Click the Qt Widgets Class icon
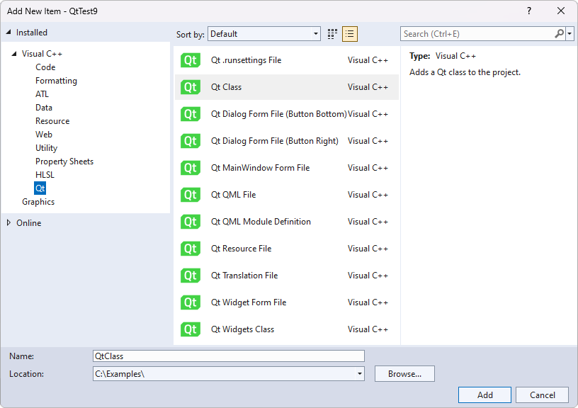 [x=190, y=329]
